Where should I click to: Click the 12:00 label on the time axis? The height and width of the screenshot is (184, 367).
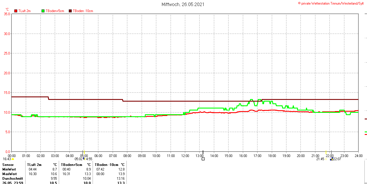[x=185, y=156]
